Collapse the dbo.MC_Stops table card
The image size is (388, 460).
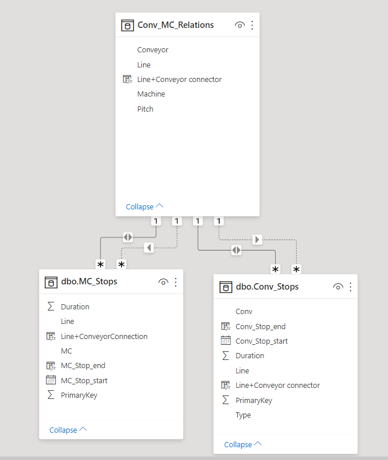pos(68,430)
